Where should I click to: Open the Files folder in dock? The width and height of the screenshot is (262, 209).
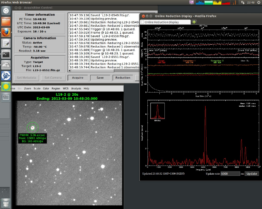tap(6, 22)
